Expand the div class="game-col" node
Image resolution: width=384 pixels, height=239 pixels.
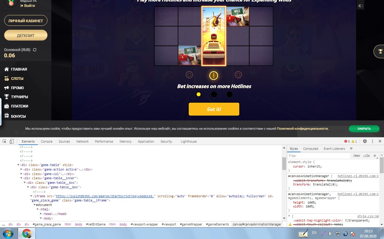(22, 174)
